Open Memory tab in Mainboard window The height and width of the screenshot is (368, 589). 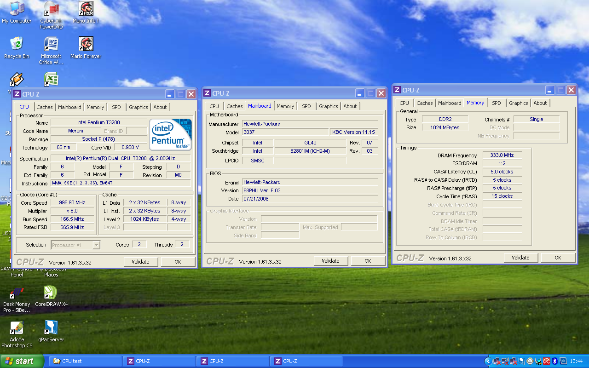pyautogui.click(x=285, y=106)
